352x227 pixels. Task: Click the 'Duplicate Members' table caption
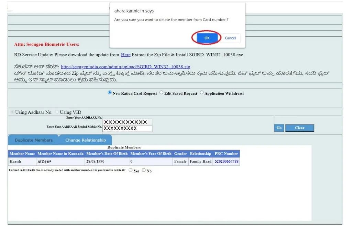tap(124, 147)
